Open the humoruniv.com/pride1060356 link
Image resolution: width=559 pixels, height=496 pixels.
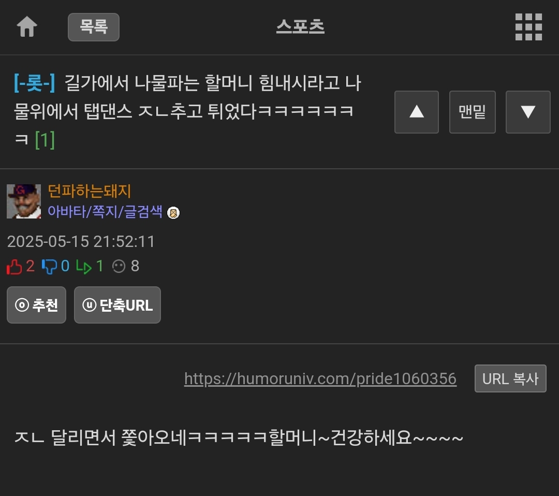(x=320, y=378)
